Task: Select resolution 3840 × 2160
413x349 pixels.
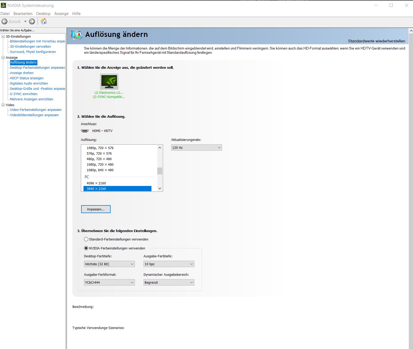Action: (x=117, y=189)
